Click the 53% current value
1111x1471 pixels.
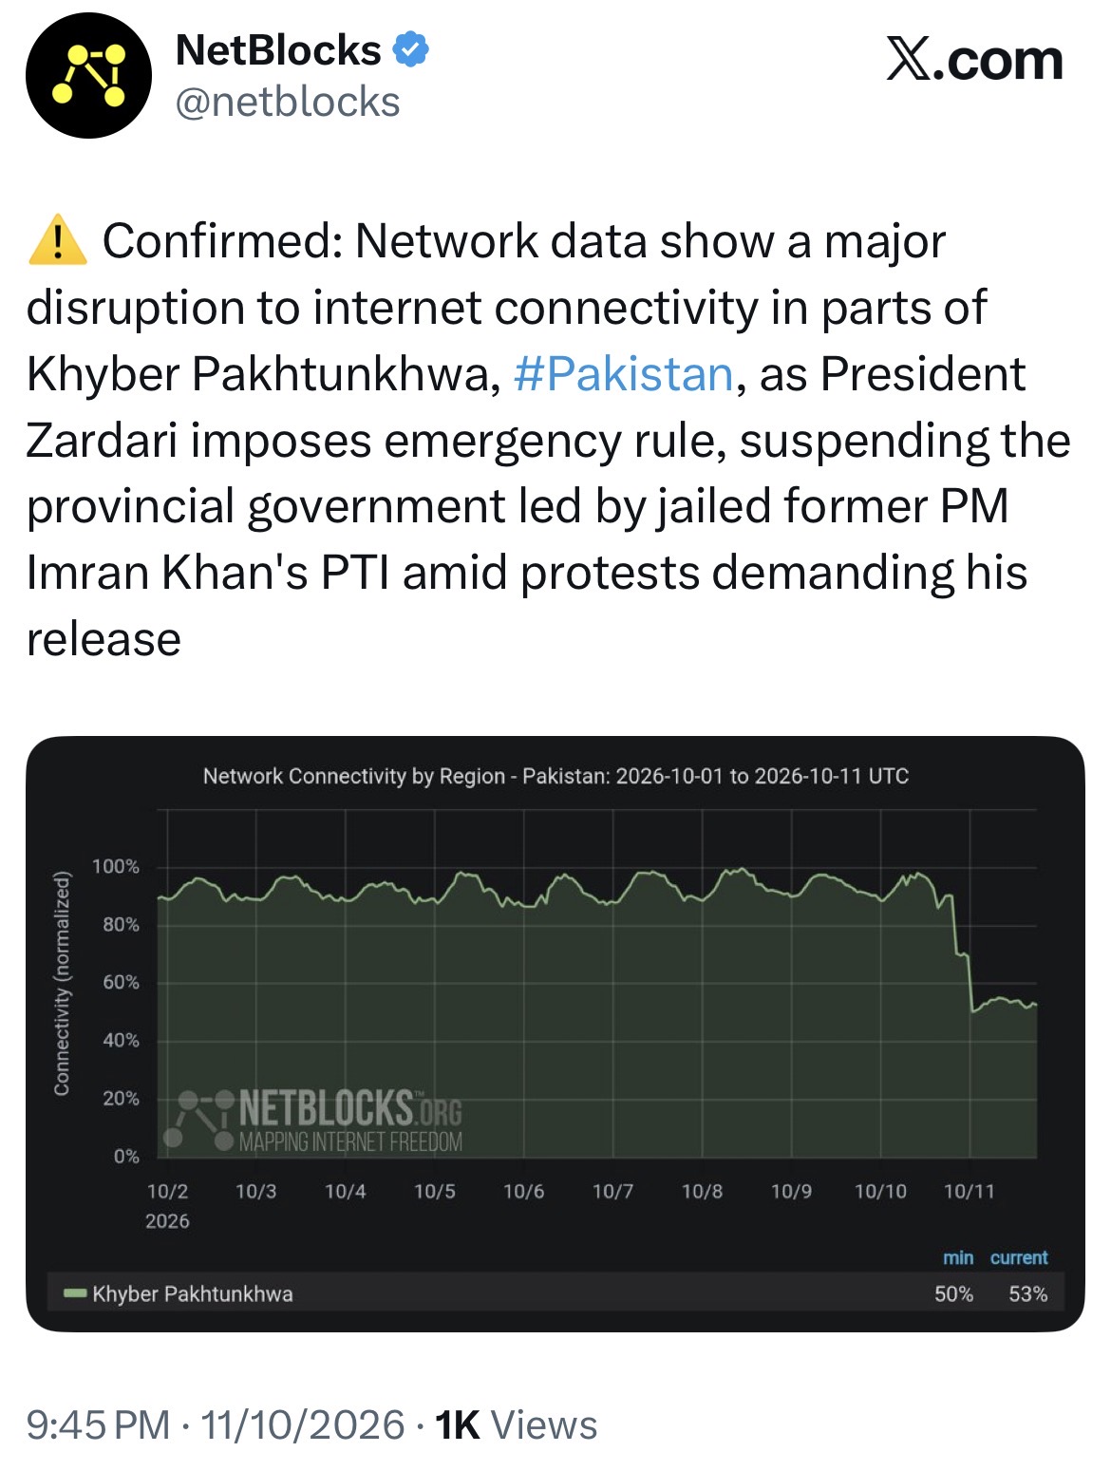[1027, 1293]
